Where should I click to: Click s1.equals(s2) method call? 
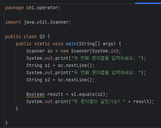tap(88, 95)
